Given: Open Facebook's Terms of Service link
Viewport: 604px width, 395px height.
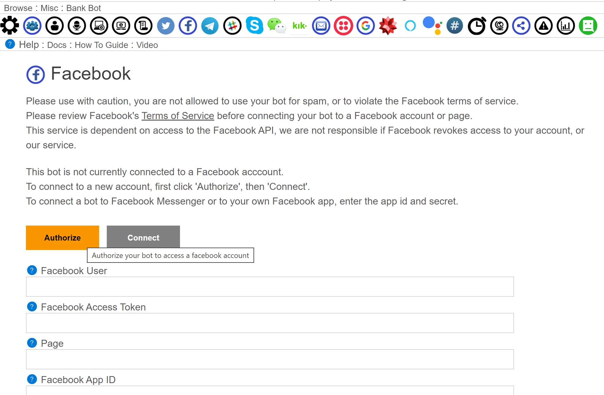Looking at the screenshot, I should (178, 116).
